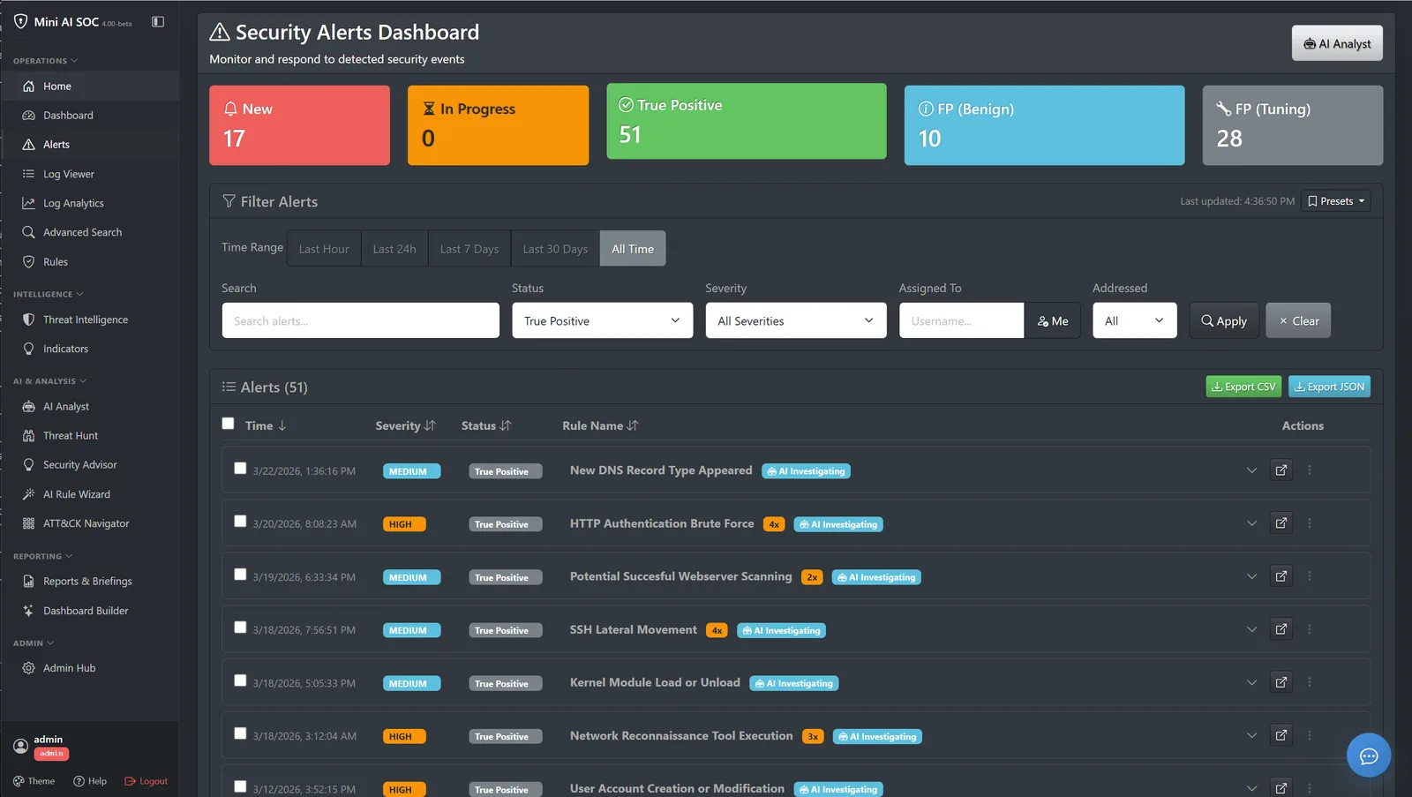Viewport: 1412px width, 797px height.
Task: Open external link for Network Reconnaissance Tool Execution alert
Action: pos(1281,734)
